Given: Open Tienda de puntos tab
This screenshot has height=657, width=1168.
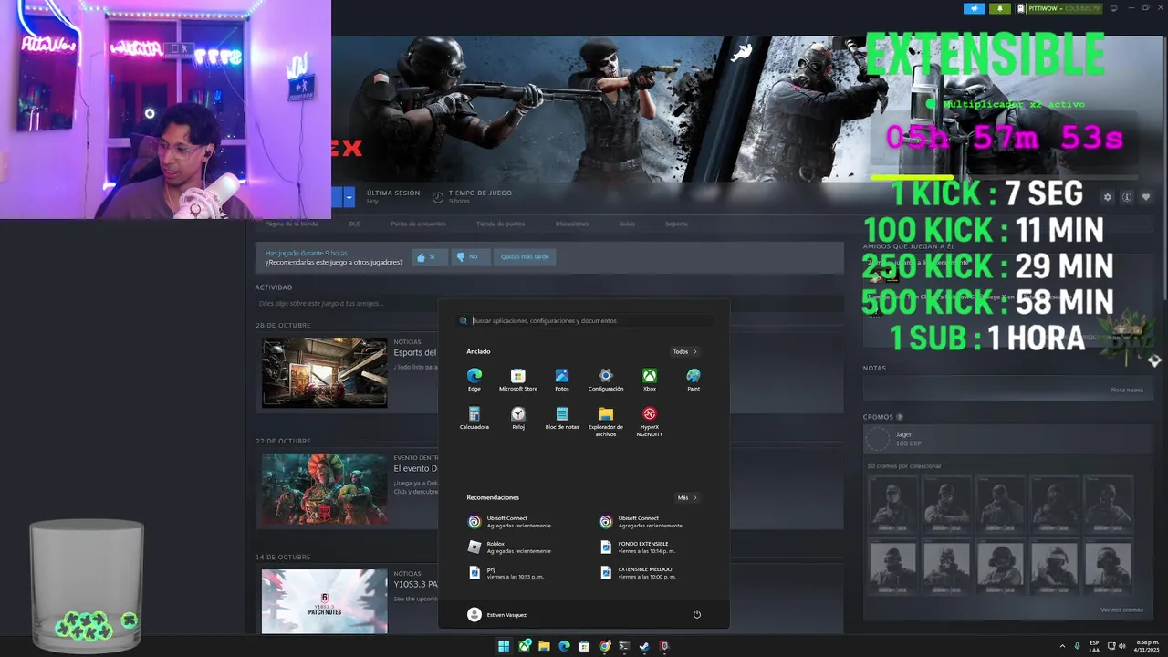Looking at the screenshot, I should (x=500, y=224).
